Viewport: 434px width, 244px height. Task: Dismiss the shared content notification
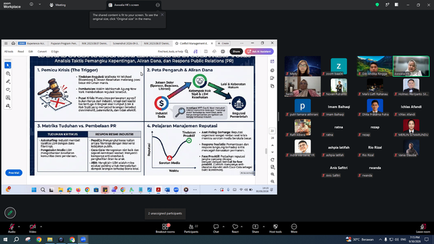click(162, 15)
